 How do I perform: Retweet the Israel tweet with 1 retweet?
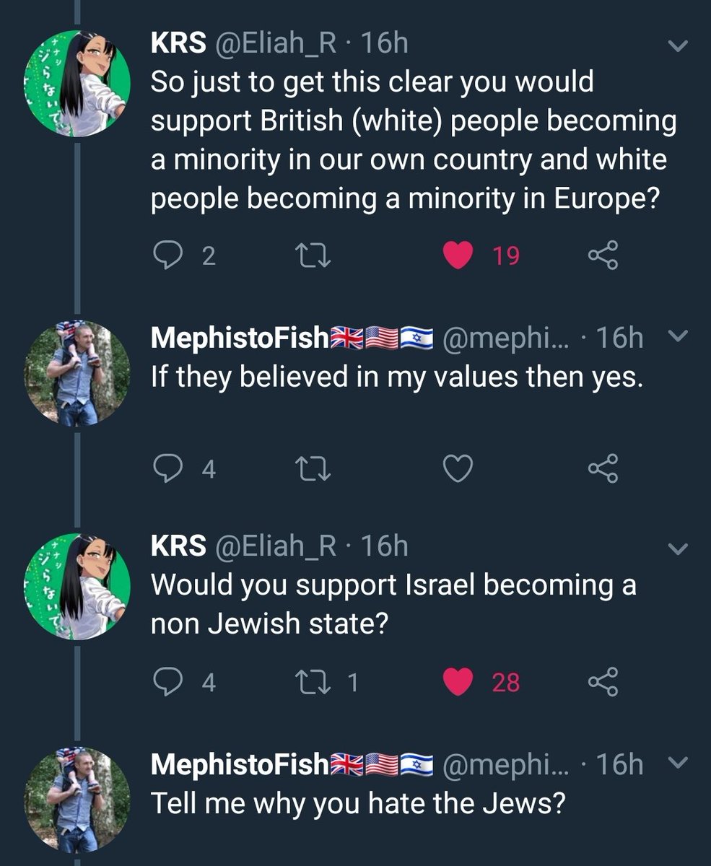(x=314, y=682)
